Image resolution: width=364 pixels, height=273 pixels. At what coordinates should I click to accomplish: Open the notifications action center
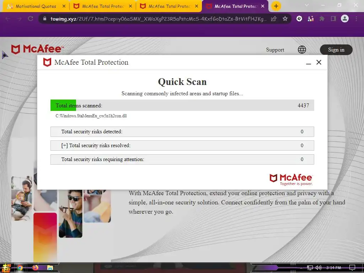[x=352, y=268]
